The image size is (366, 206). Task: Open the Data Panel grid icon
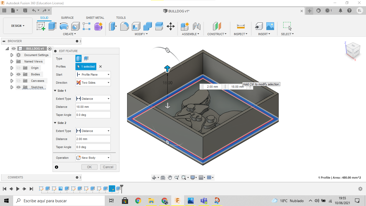4,10
